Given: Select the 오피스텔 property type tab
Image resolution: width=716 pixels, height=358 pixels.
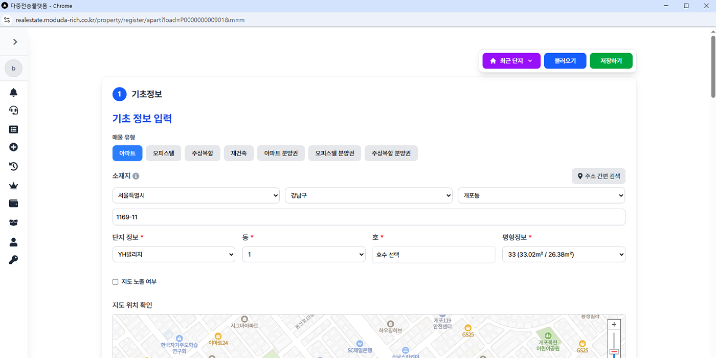Looking at the screenshot, I should pyautogui.click(x=164, y=153).
